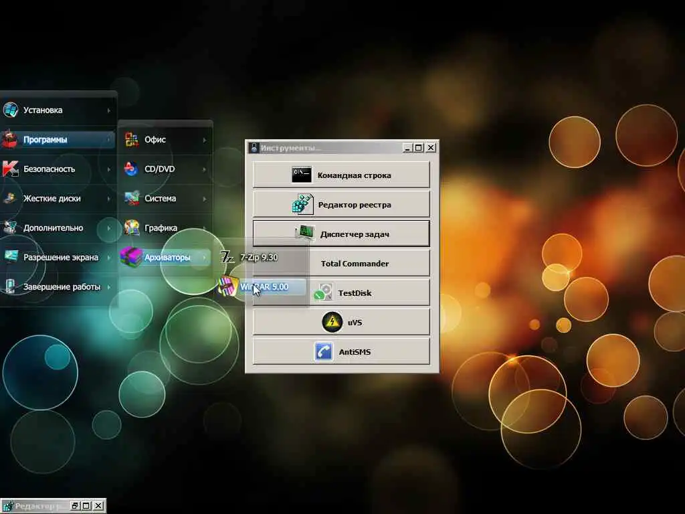Launch WinRAR 5.00 from submenu

tap(262, 286)
